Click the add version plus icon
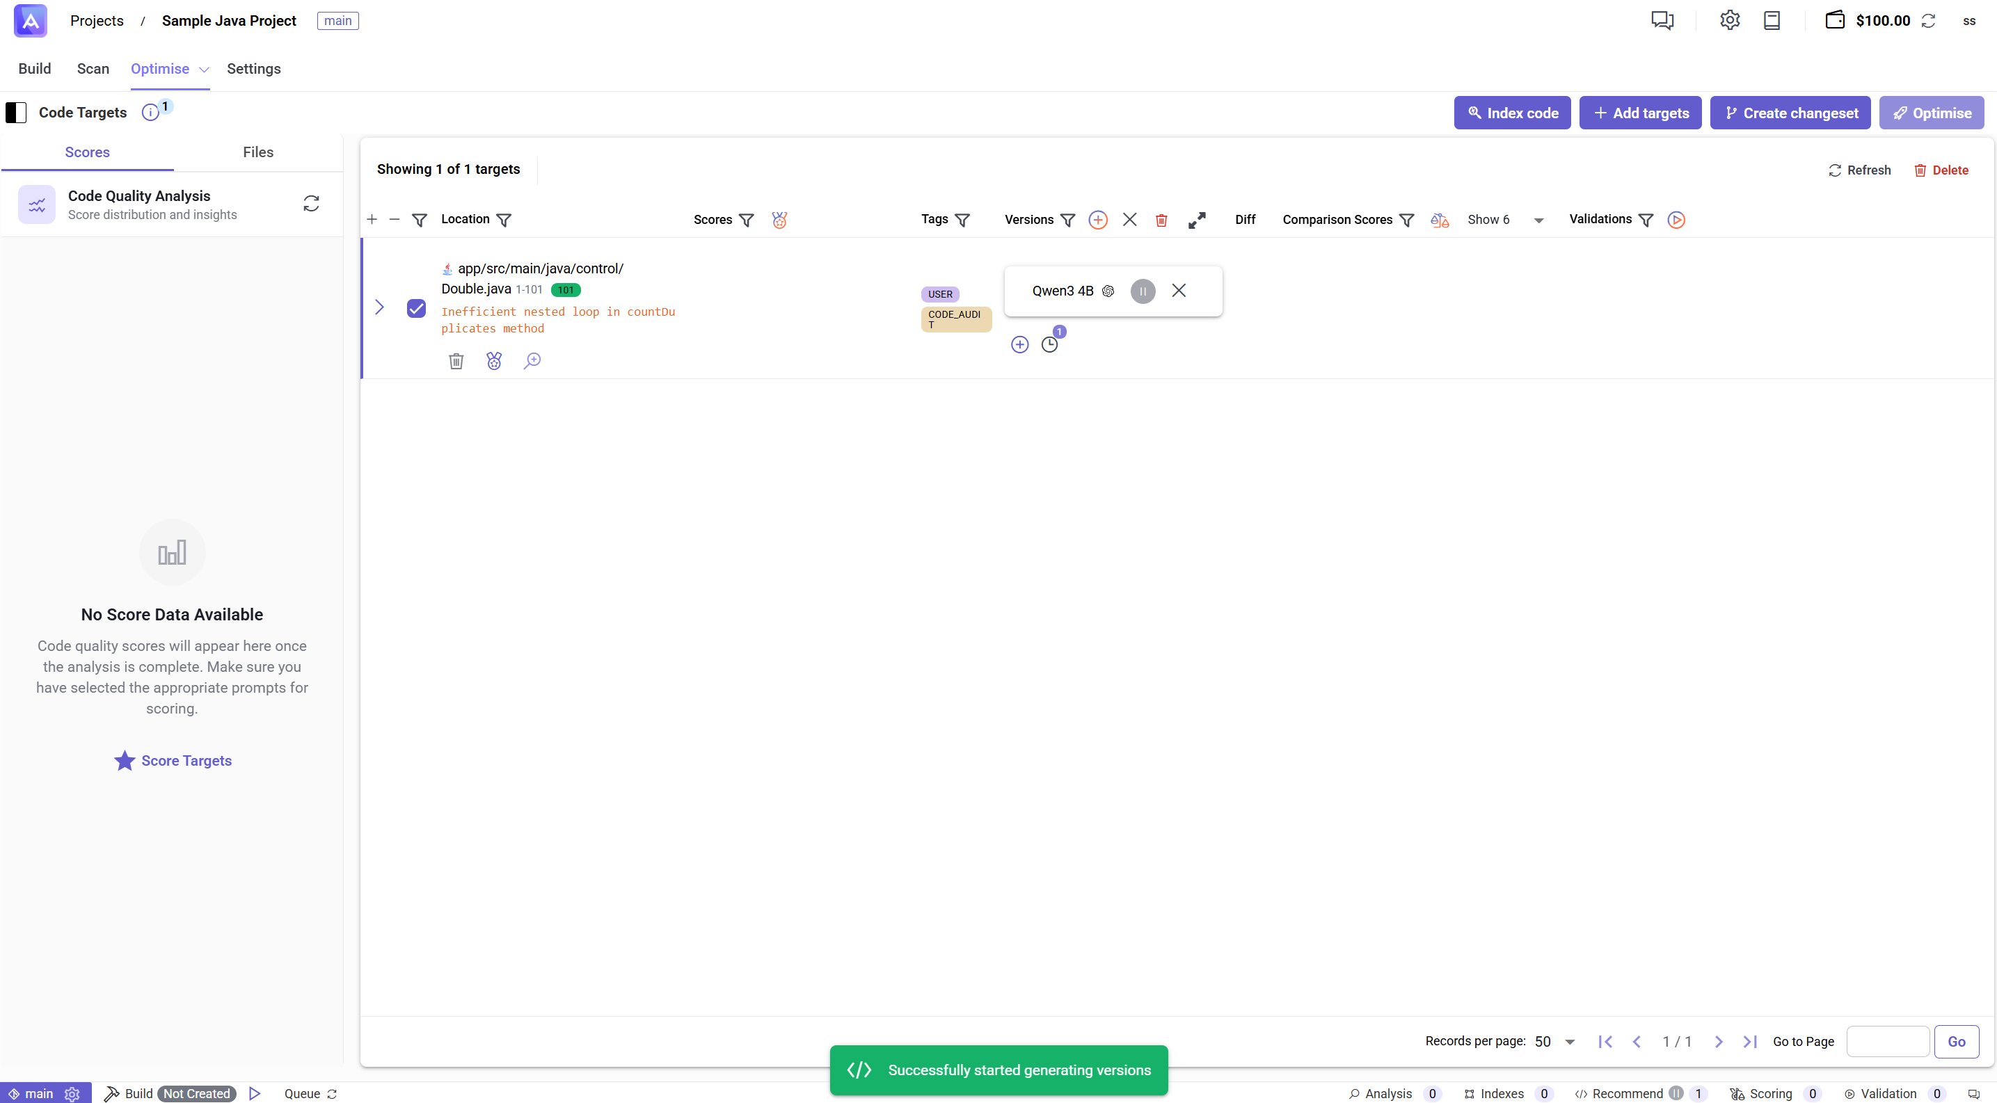 tap(1098, 219)
